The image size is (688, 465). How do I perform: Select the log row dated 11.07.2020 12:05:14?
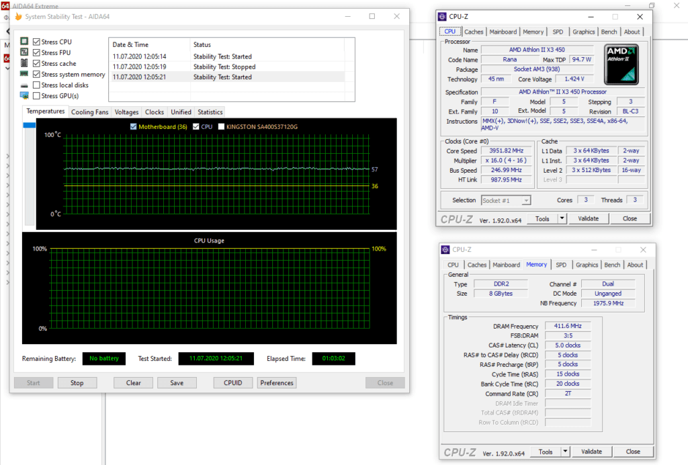227,56
